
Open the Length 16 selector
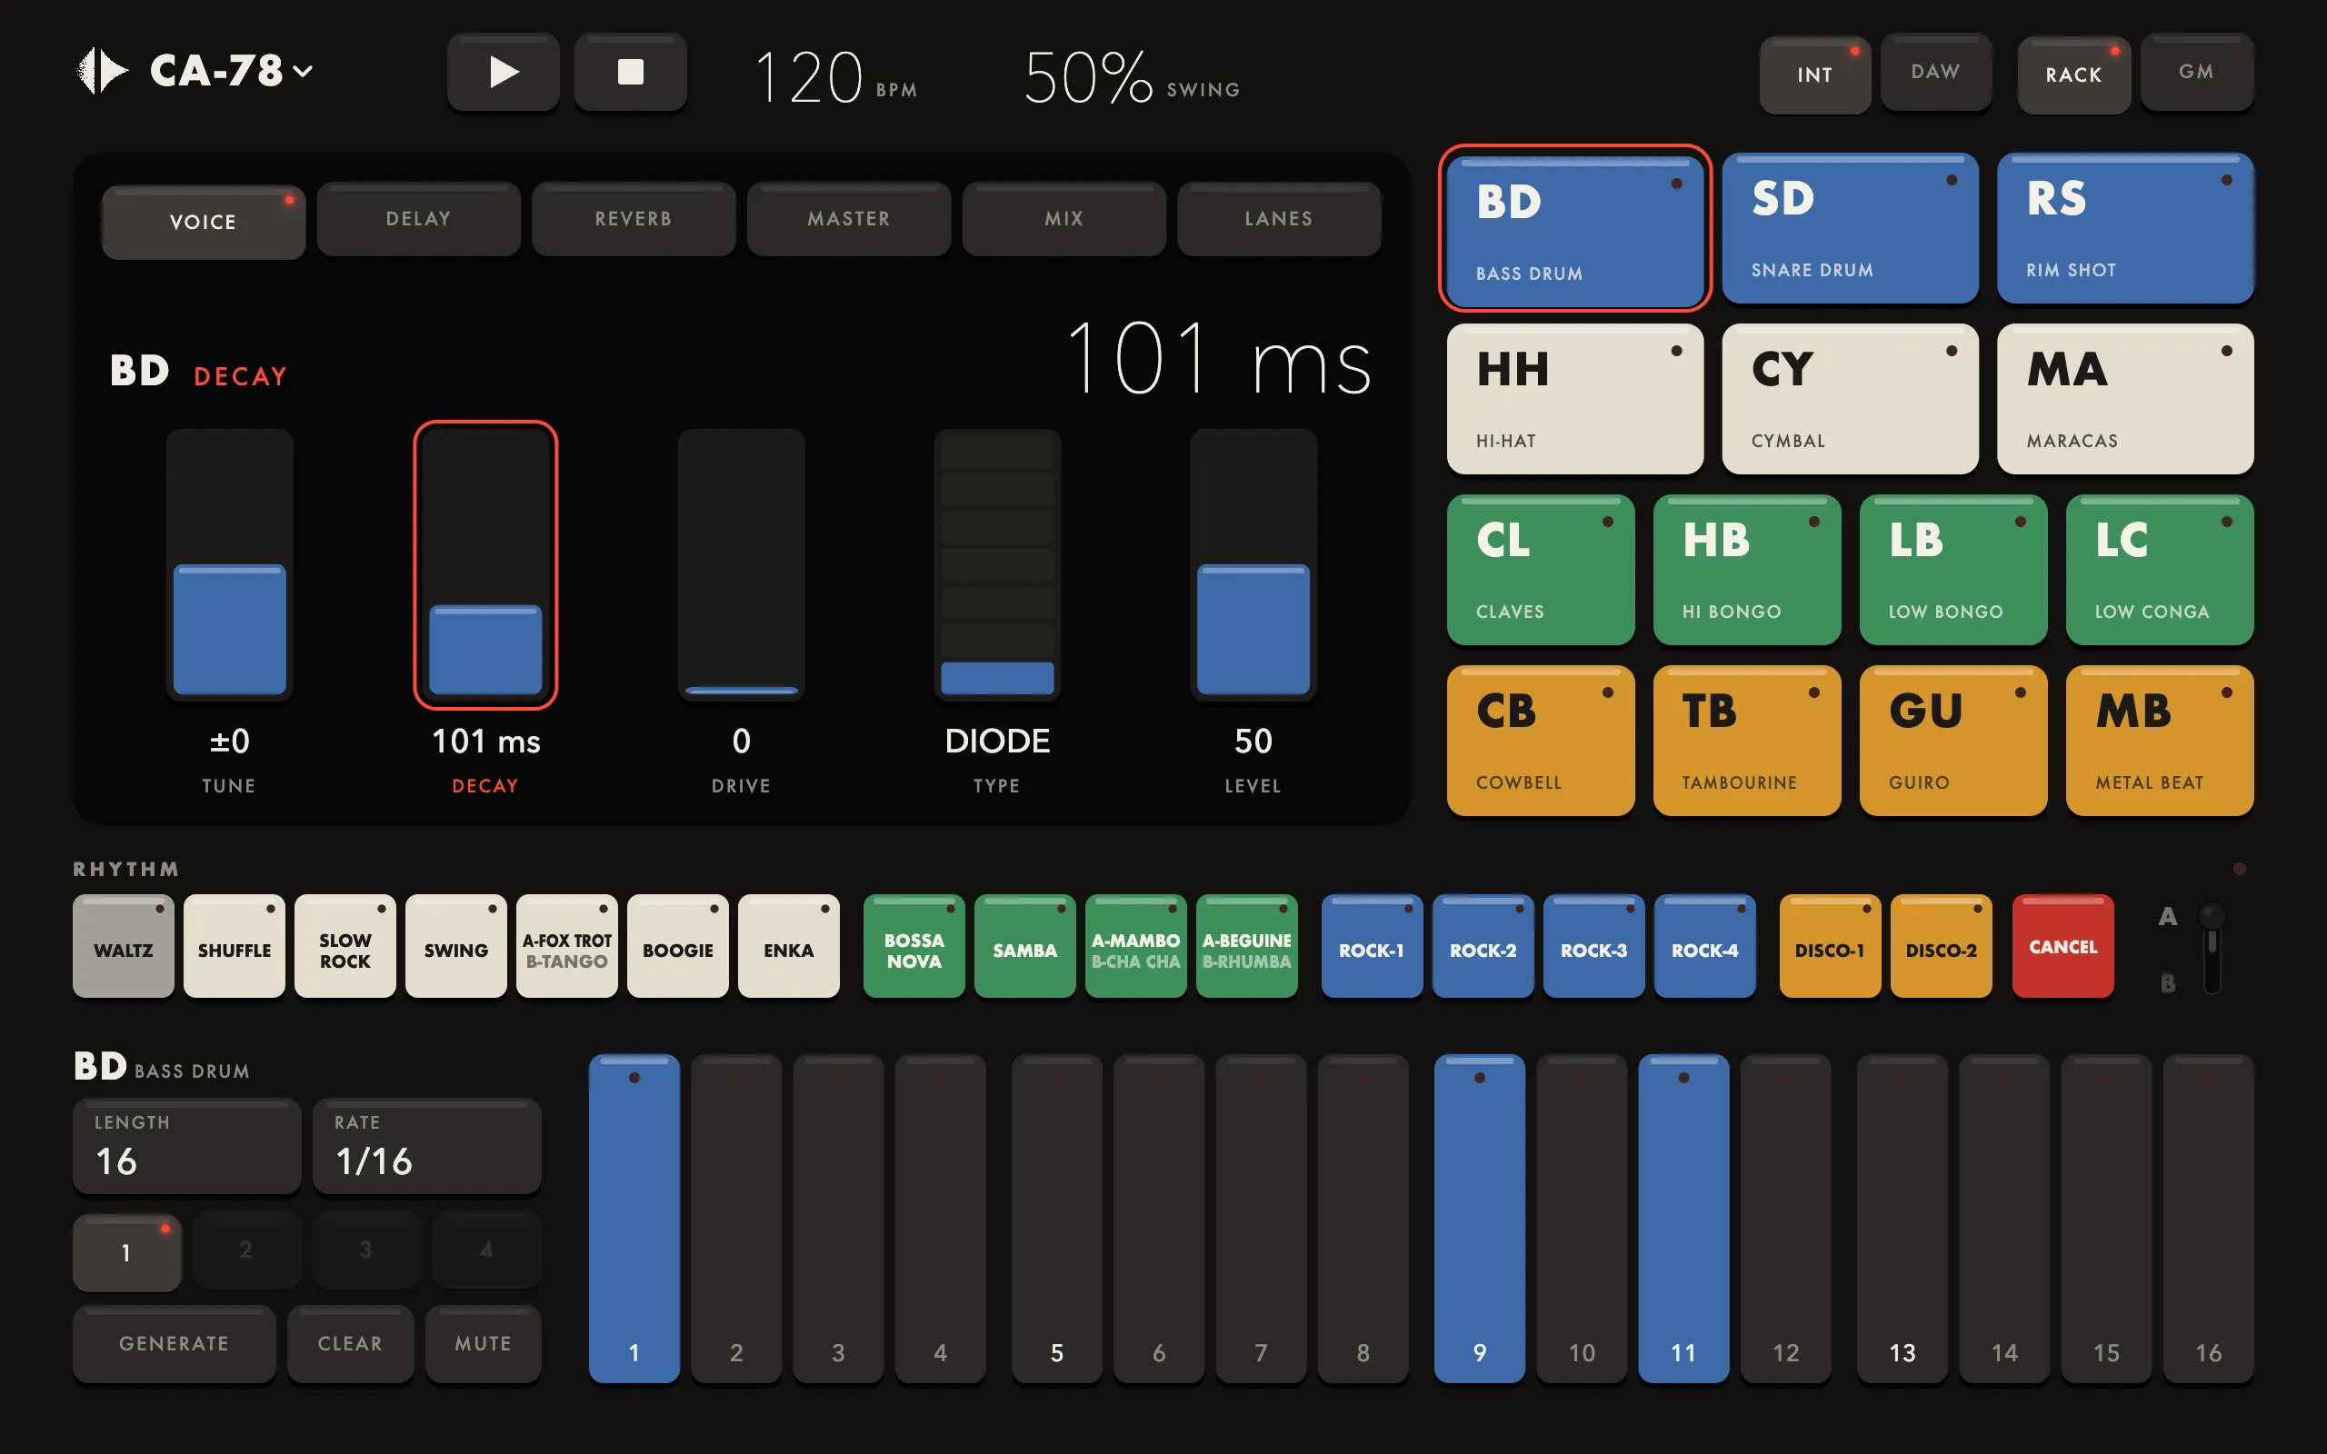[x=186, y=1146]
